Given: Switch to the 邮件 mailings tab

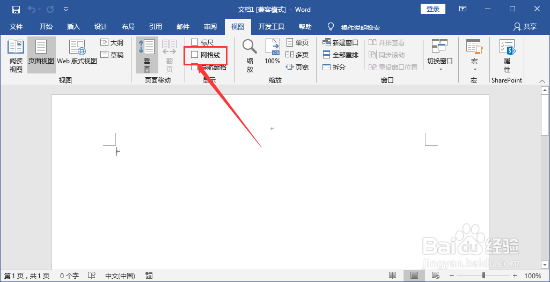Looking at the screenshot, I should pyautogui.click(x=183, y=27).
